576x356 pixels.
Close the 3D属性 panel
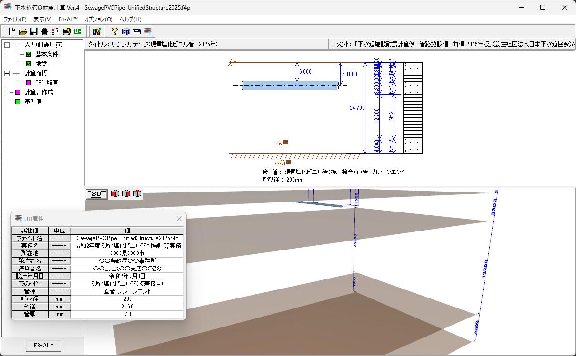[x=179, y=219]
